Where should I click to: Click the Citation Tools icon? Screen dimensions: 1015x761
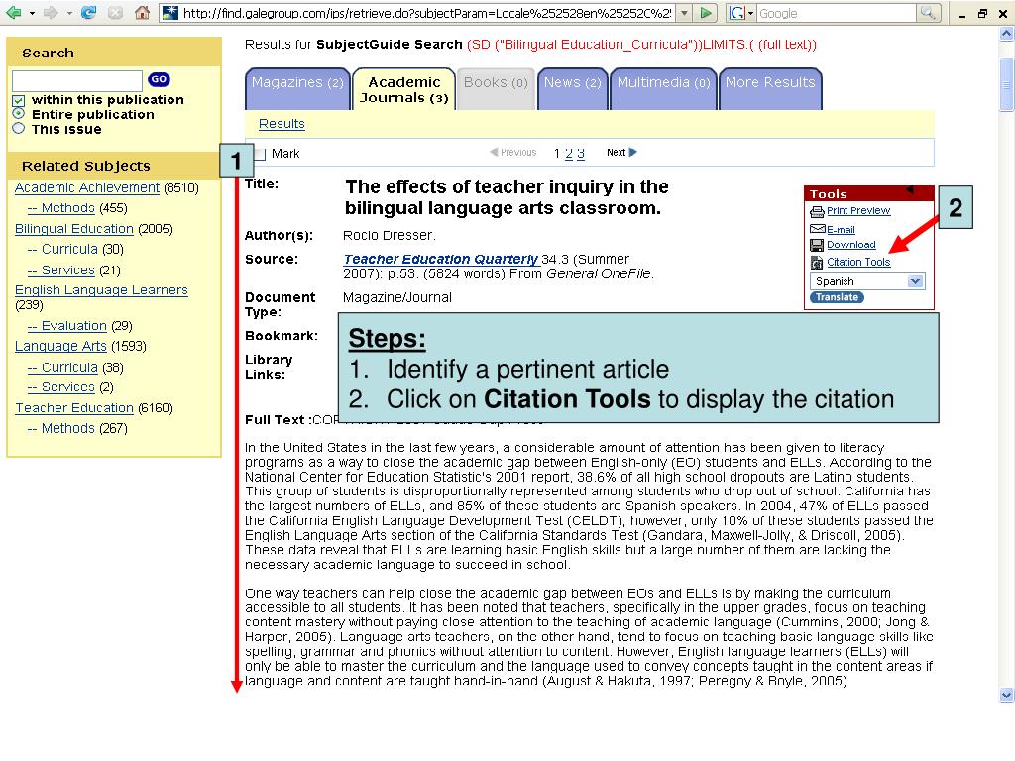pos(817,262)
